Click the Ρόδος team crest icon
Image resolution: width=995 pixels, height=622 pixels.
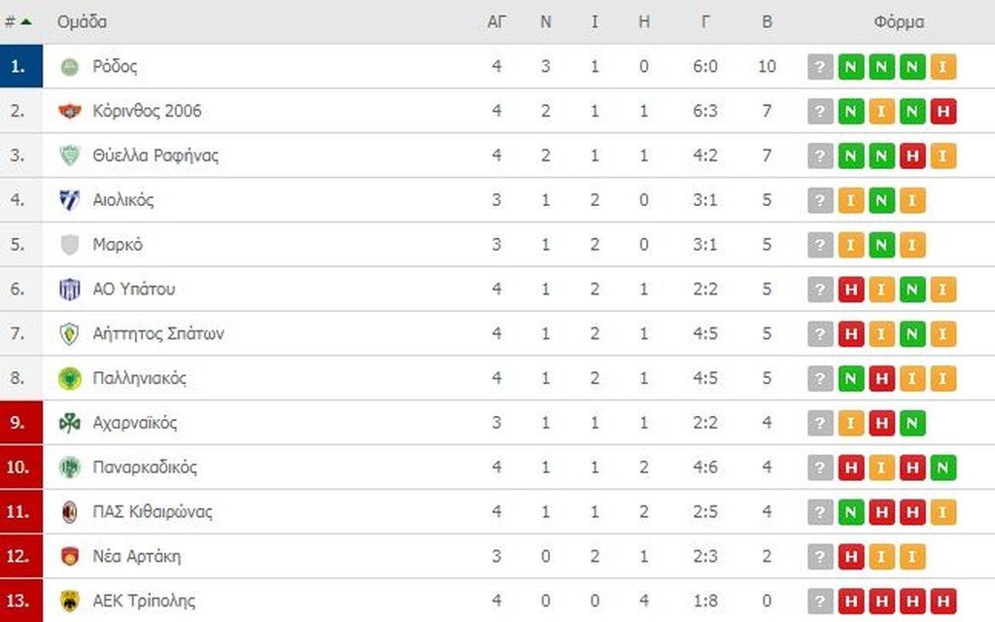coord(70,66)
